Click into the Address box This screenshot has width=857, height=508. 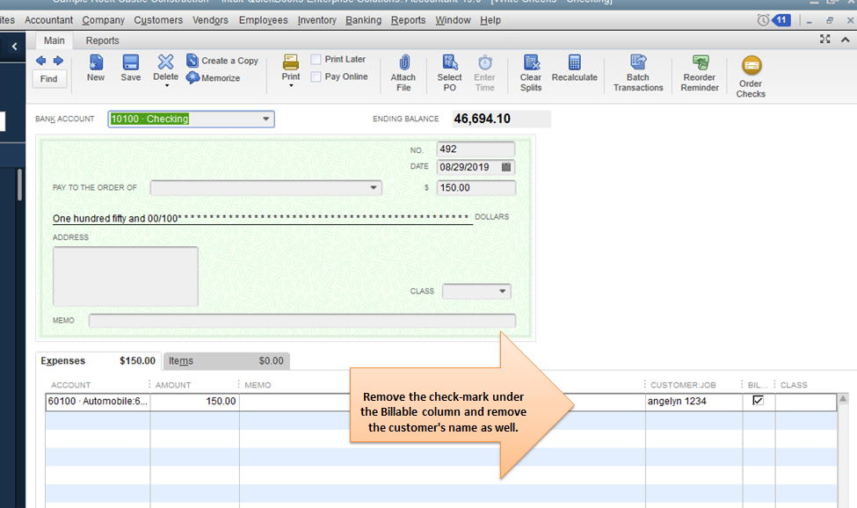coord(125,276)
